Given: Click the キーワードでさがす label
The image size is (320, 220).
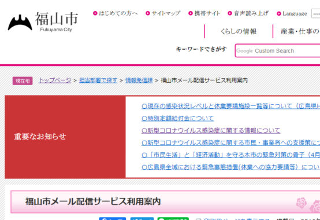Looking at the screenshot, I should (x=201, y=49).
